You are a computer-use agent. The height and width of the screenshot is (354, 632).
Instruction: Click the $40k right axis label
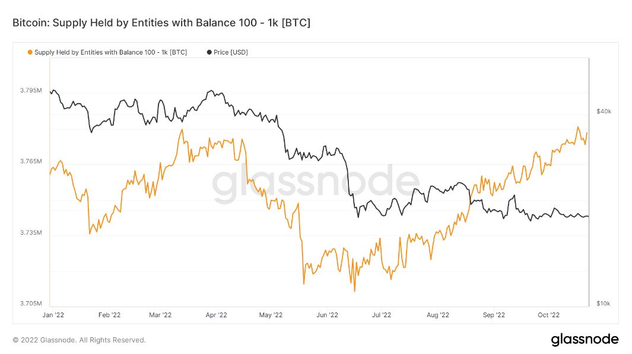tap(604, 111)
